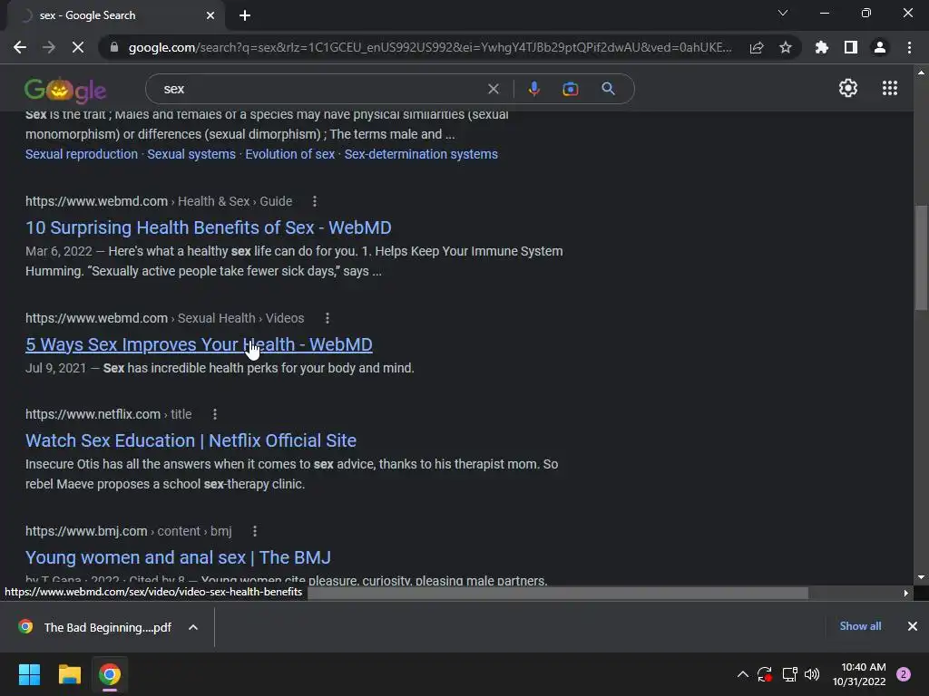
Task: Open options for the Netflix result
Action: pyautogui.click(x=214, y=414)
